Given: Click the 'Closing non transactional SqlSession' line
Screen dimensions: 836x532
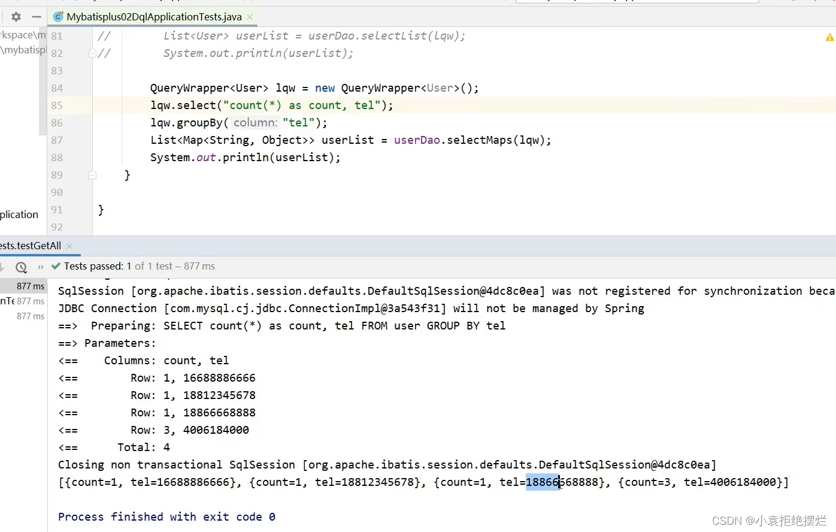Looking at the screenshot, I should point(387,465).
